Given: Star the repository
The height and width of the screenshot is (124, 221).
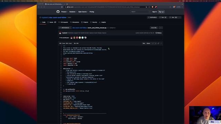Looking at the screenshot, I should [173, 18].
